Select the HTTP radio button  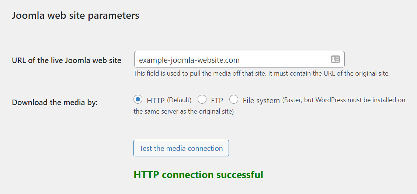tap(138, 100)
